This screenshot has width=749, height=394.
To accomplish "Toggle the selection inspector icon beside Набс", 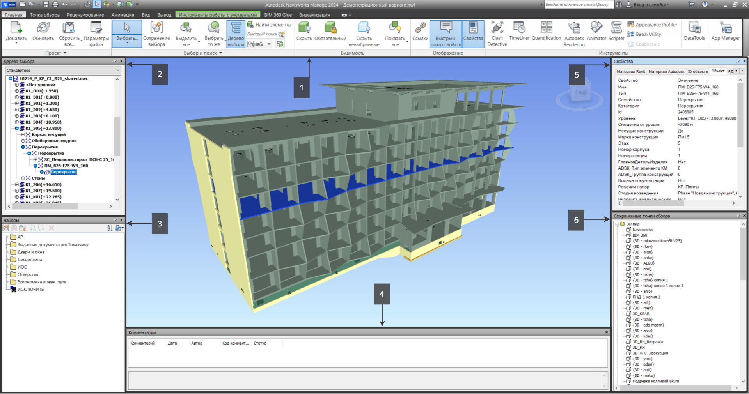I will click(280, 44).
